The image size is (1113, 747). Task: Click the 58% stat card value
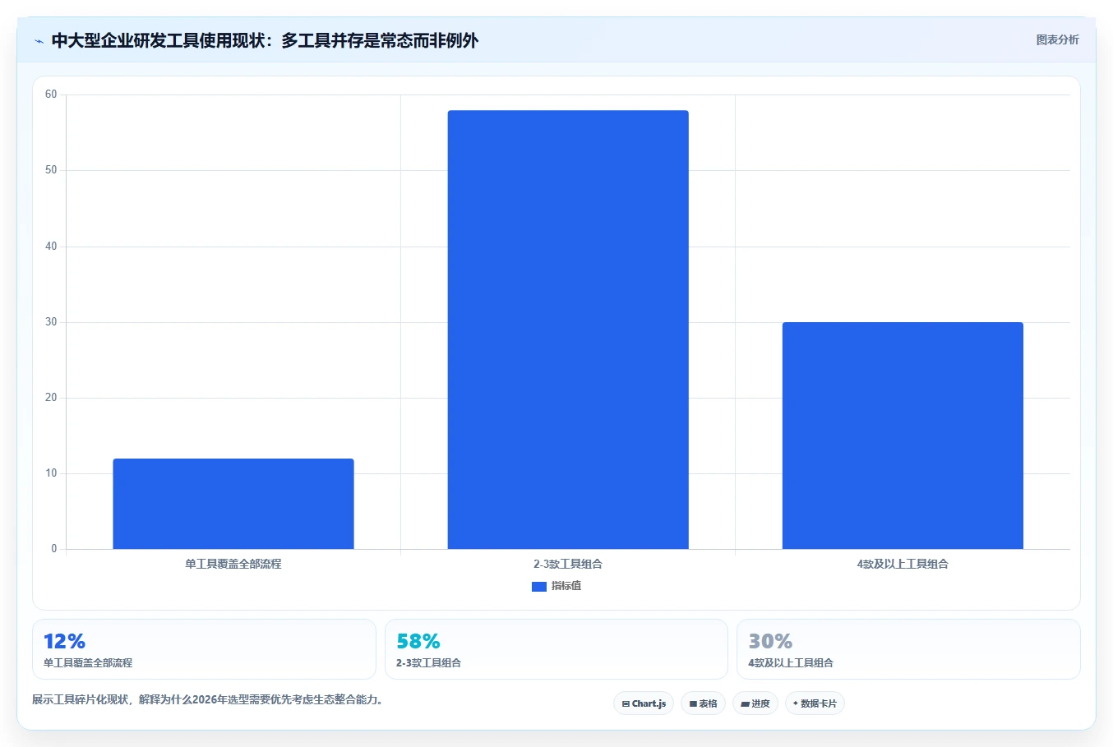coord(418,641)
